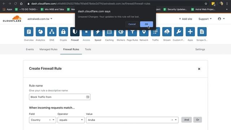Click the Or condition button
Viewport: 231px width, 130px height.
click(x=197, y=120)
